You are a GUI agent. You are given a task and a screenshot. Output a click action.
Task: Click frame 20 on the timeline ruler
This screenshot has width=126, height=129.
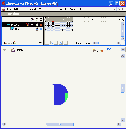(x=82, y=19)
